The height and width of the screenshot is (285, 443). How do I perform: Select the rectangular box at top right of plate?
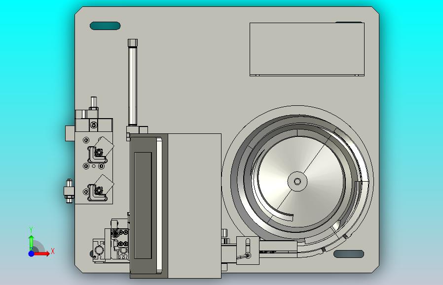coord(307,49)
